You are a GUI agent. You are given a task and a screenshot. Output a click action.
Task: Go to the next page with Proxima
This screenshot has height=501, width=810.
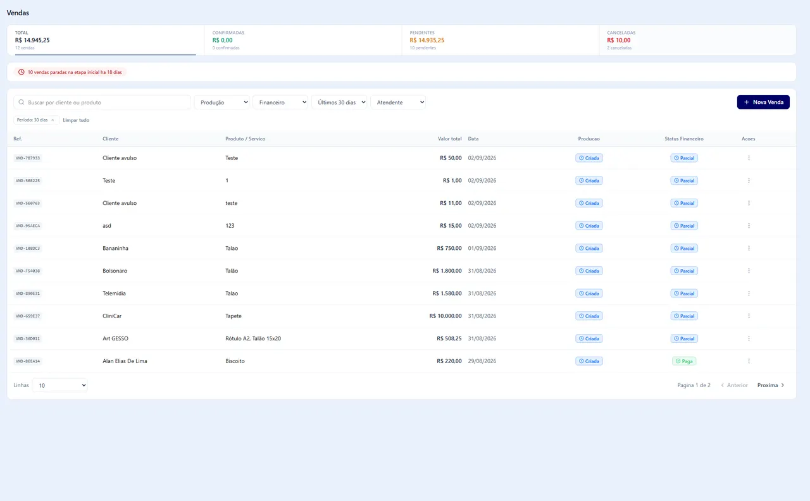tap(771, 385)
